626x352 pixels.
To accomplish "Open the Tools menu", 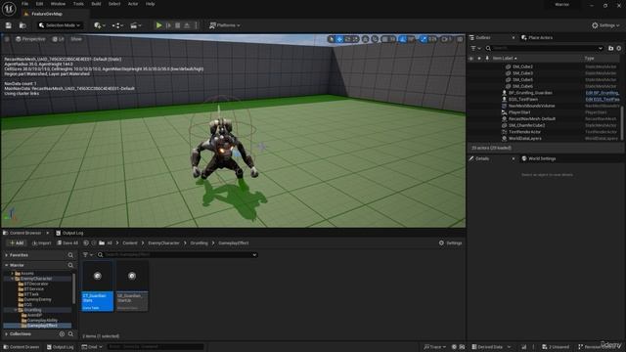I will [x=78, y=4].
